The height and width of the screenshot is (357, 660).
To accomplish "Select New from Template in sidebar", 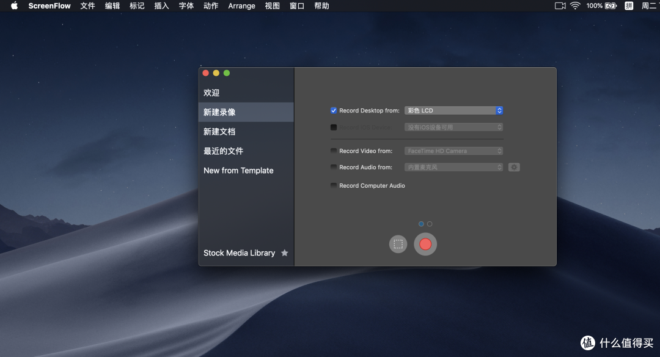I will pyautogui.click(x=238, y=171).
